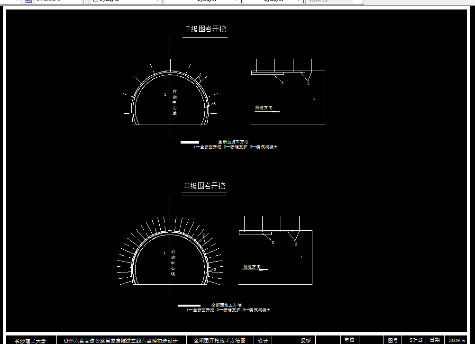Select 掘进方向 text in upper longitudinal profile
This screenshot has height=344, width=475.
point(264,108)
